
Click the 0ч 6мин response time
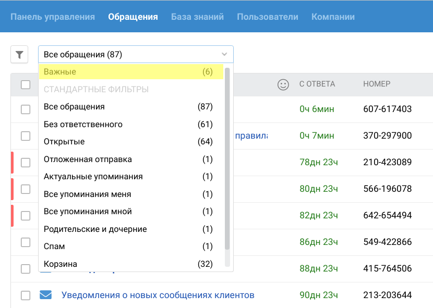point(317,109)
